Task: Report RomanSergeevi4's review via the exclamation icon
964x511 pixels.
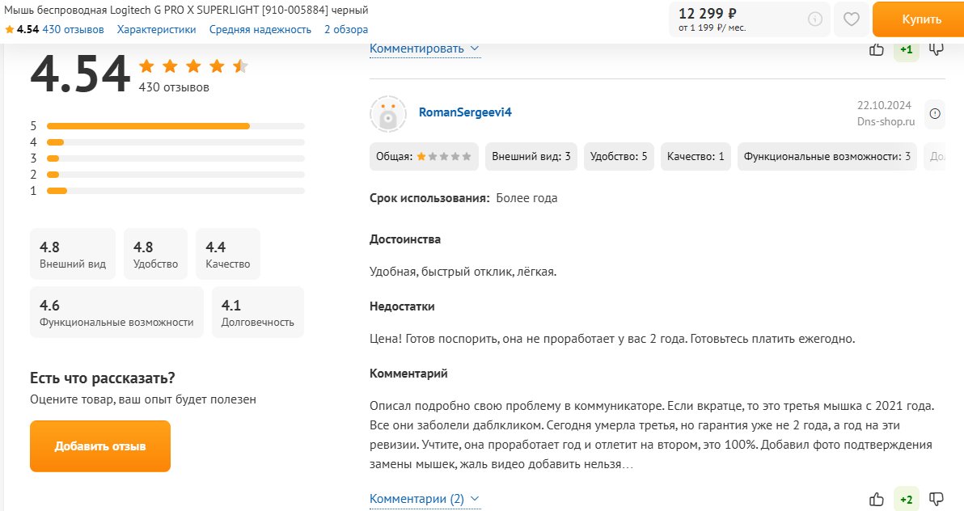Action: [x=935, y=114]
